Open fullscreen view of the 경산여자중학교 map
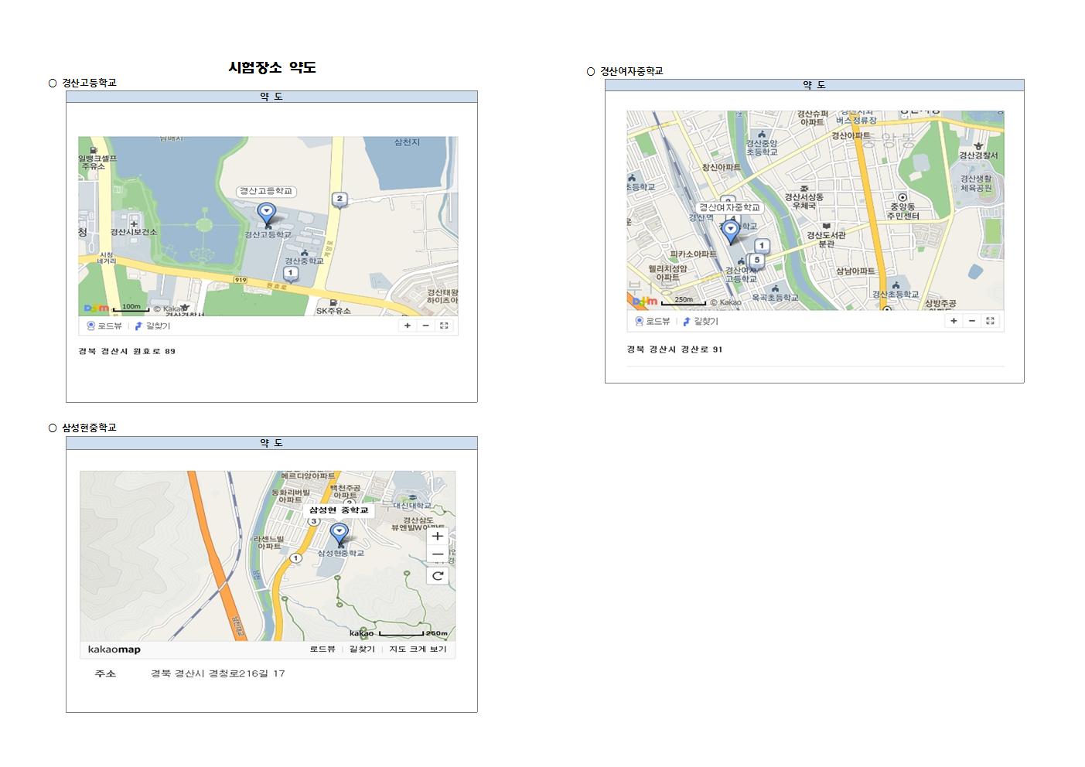1085x767 pixels. coord(990,321)
